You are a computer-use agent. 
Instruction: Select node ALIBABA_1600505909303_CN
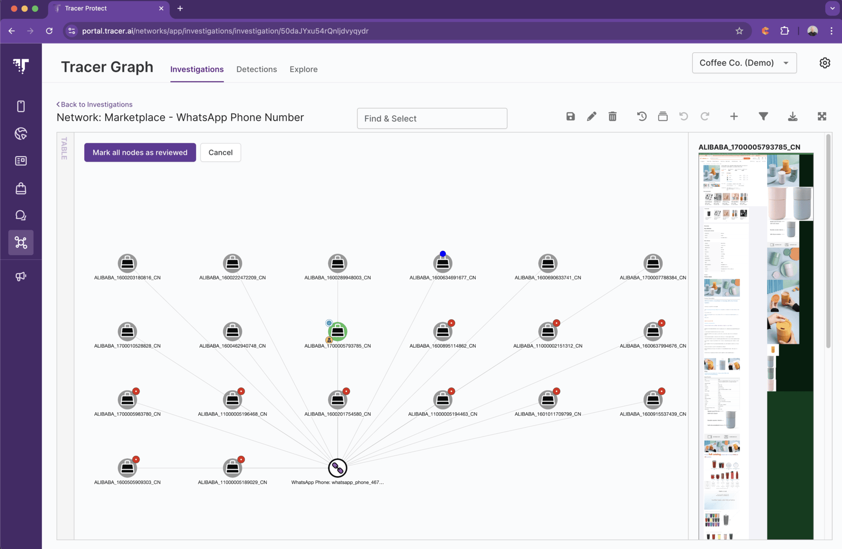tap(127, 468)
